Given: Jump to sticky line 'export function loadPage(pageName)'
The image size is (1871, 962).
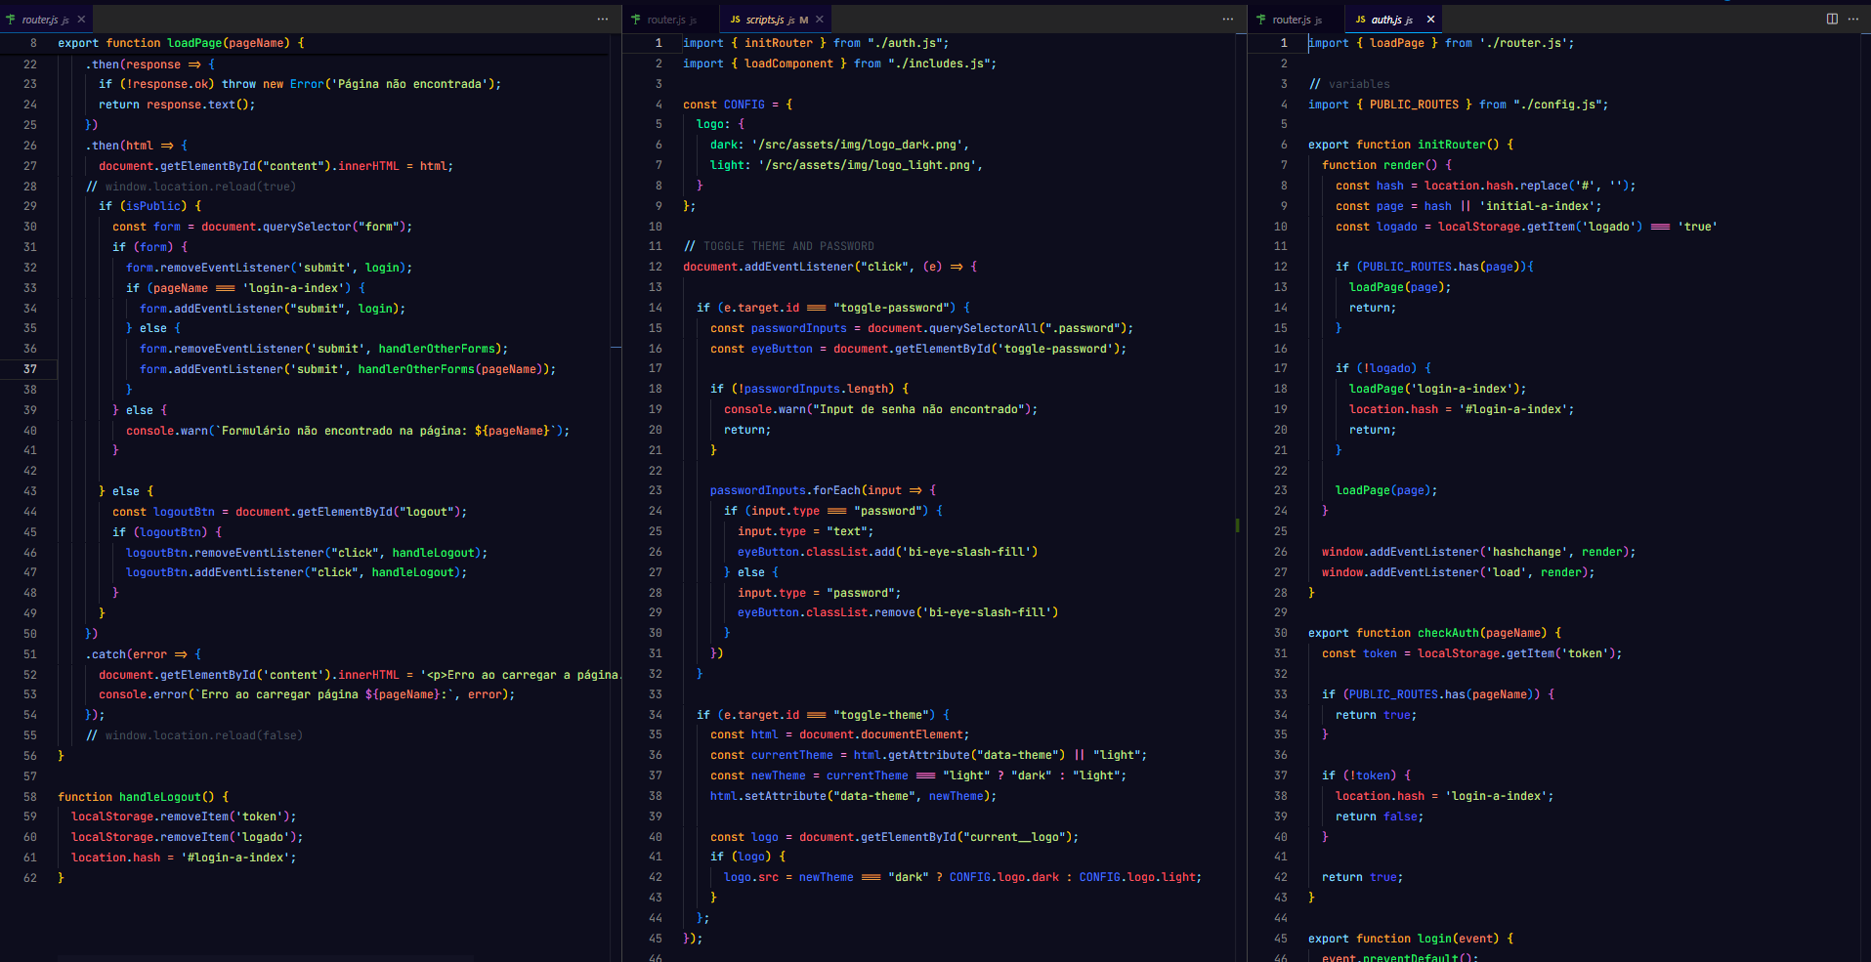Looking at the screenshot, I should (x=181, y=43).
